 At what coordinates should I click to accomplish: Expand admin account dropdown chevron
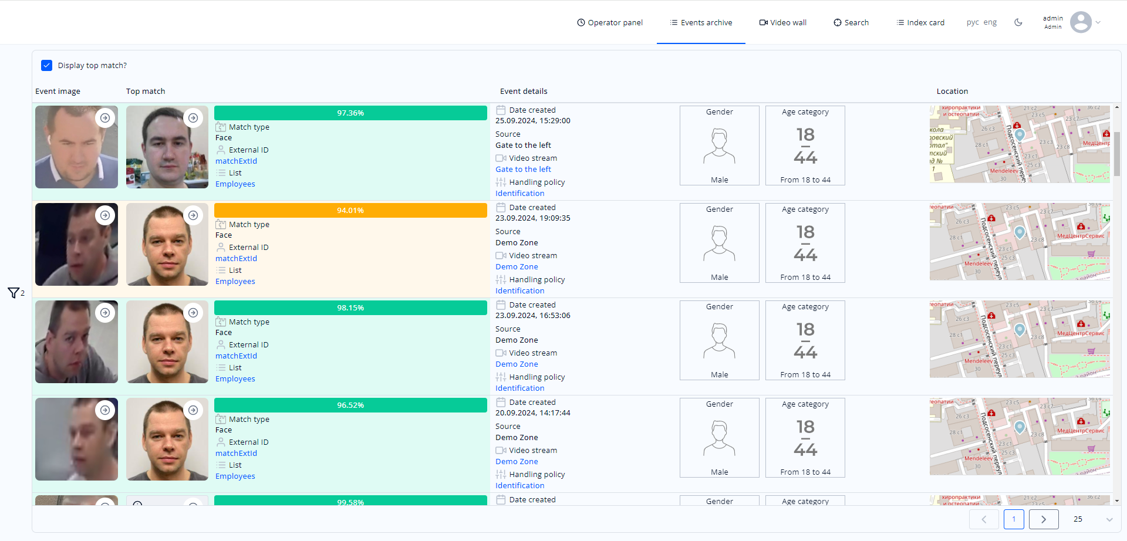click(1098, 22)
